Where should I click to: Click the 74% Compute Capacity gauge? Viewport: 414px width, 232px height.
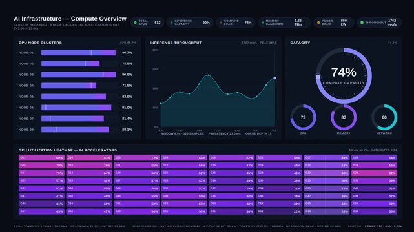coord(344,76)
